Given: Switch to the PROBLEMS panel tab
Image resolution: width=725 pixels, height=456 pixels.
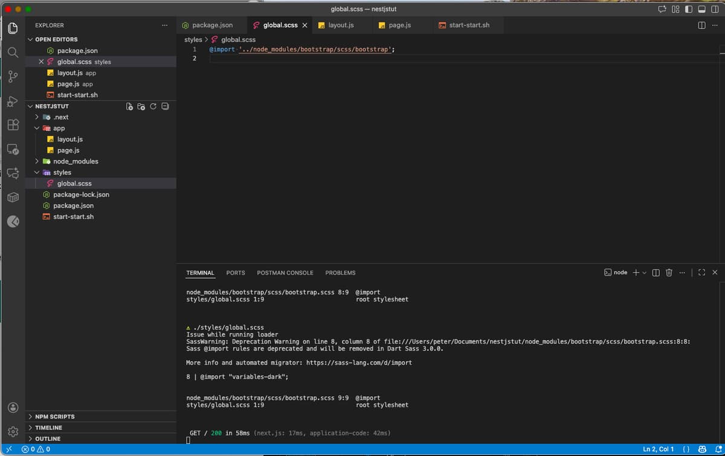Looking at the screenshot, I should pos(340,273).
